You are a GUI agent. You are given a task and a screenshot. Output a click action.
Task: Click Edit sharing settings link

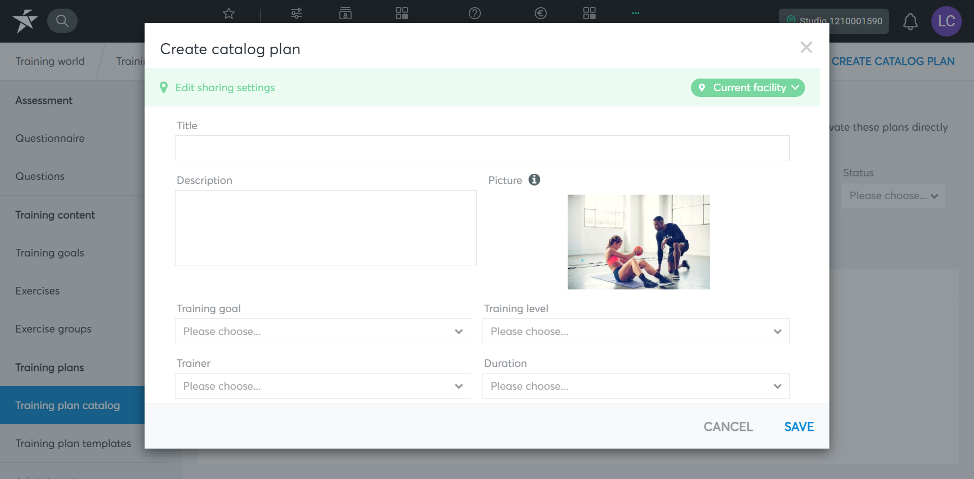225,88
